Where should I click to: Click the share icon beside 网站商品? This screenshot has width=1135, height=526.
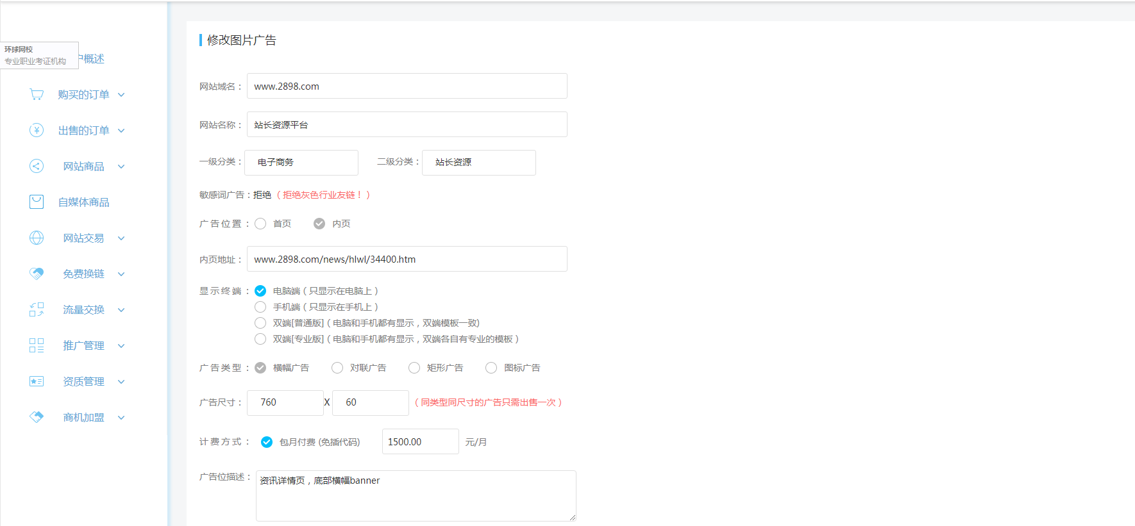coord(37,167)
